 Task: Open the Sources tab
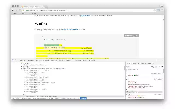[39, 60]
